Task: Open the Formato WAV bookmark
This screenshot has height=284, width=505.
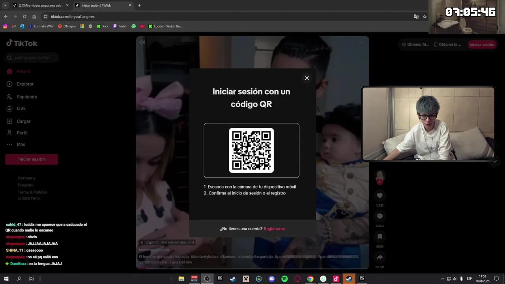Action: 41,26
